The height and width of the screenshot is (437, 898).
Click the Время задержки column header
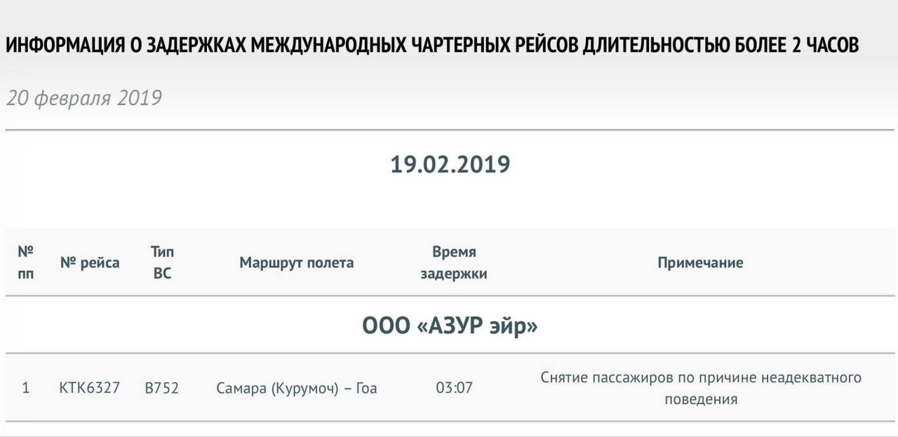tap(454, 262)
